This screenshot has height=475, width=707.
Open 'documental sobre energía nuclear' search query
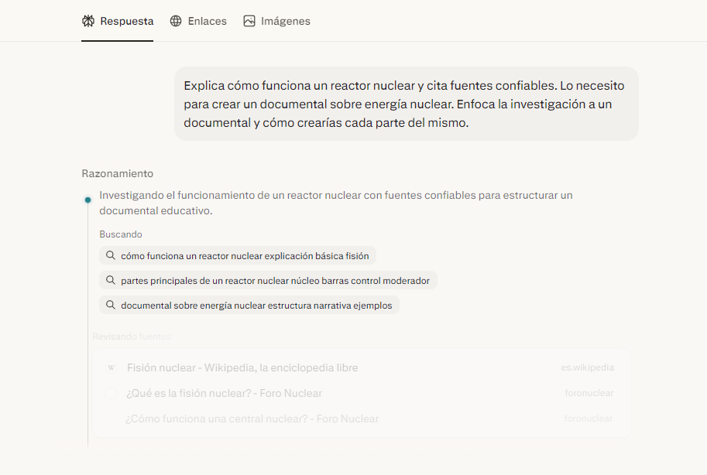[256, 305]
